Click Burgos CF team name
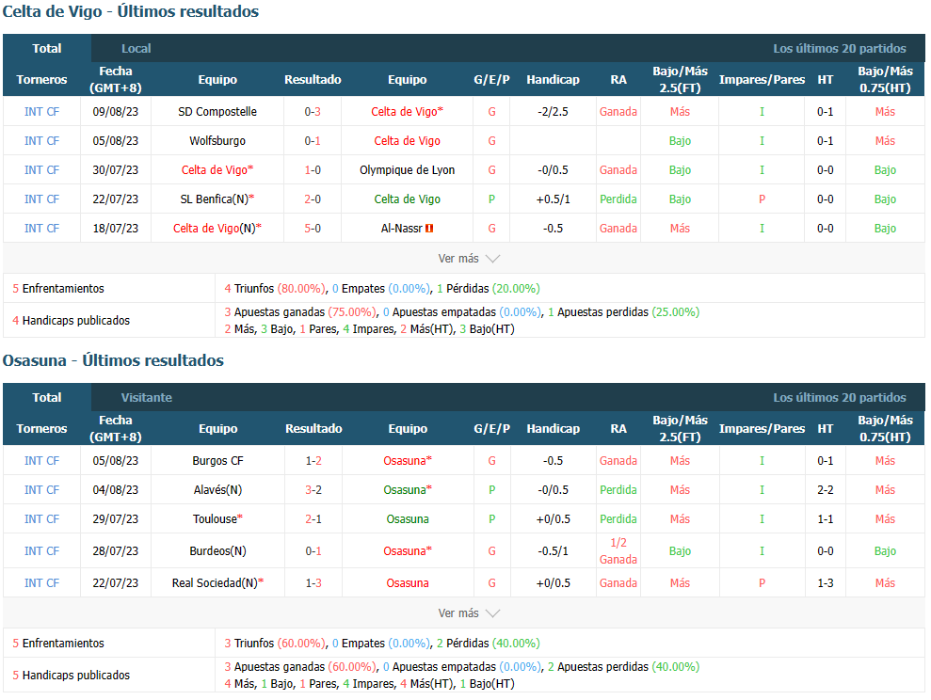This screenshot has height=700, width=931. click(x=217, y=461)
